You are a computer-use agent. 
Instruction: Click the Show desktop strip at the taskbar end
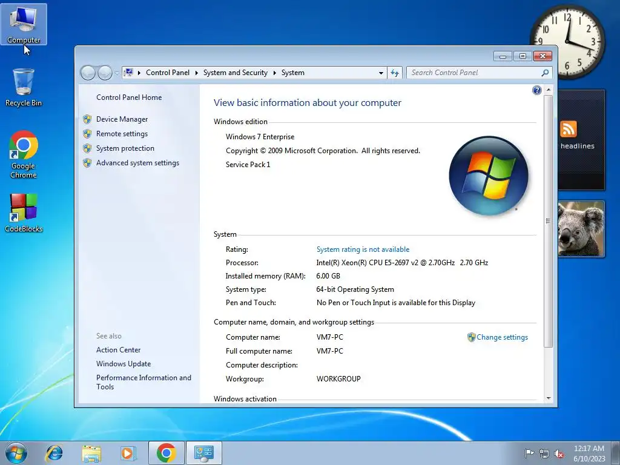coord(616,453)
